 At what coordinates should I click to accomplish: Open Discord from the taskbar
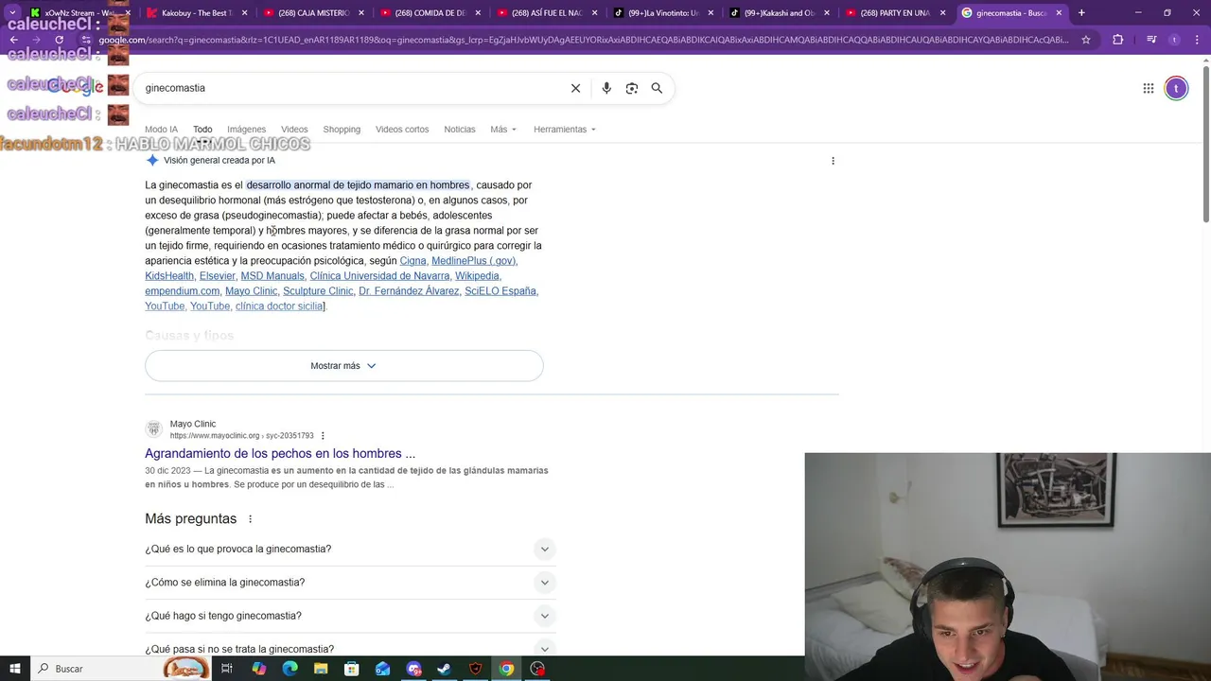(x=413, y=669)
